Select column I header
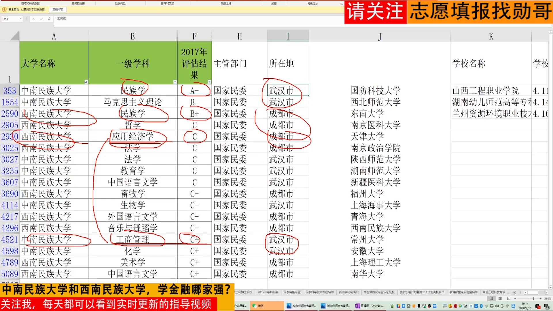This screenshot has height=311, width=553. pyautogui.click(x=288, y=36)
